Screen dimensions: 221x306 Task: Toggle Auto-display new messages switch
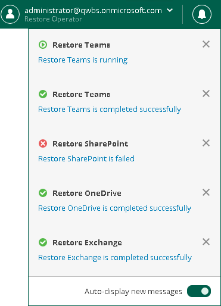[199, 291]
